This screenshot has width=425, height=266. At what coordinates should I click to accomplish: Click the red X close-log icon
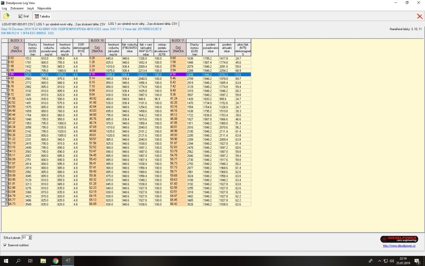point(420,16)
